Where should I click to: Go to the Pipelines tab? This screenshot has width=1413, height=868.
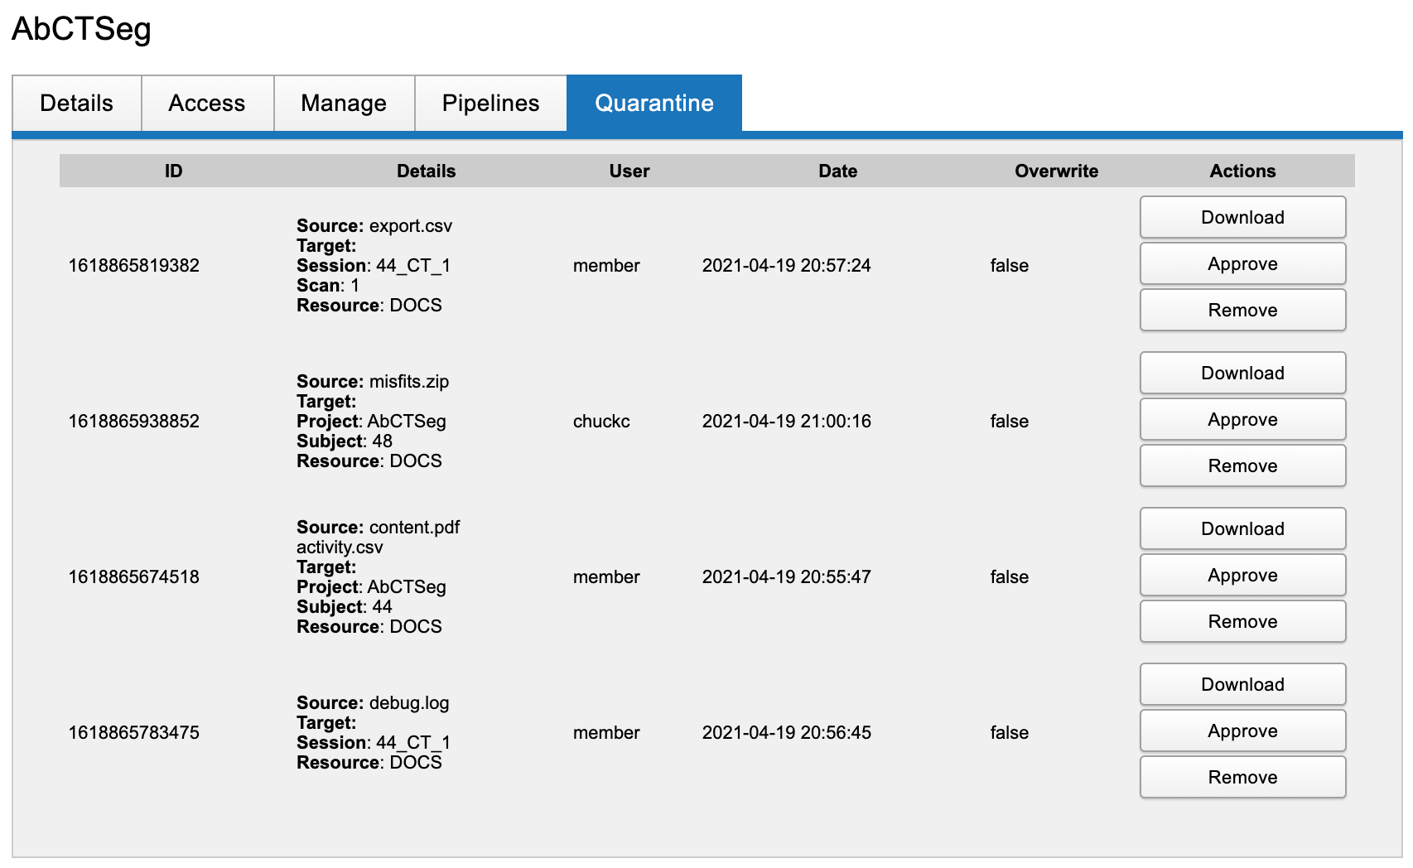(490, 104)
